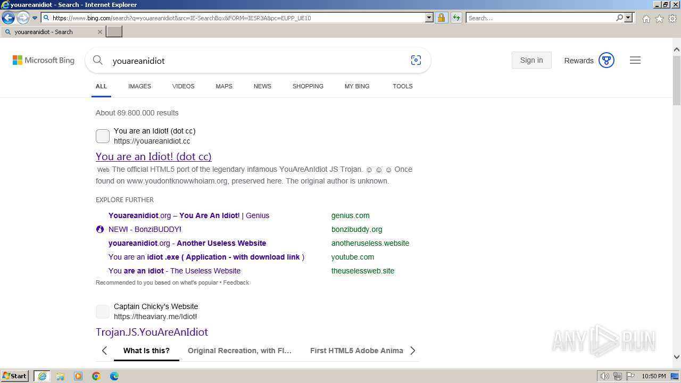
Task: Click Captain Chicky's Website favicon
Action: coord(103,312)
